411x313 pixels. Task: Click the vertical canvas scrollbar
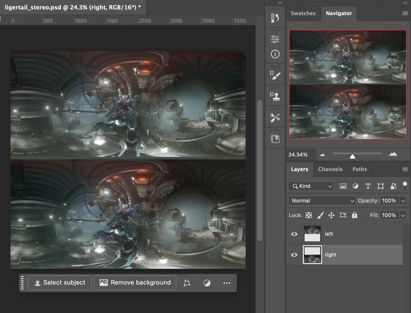point(260,170)
